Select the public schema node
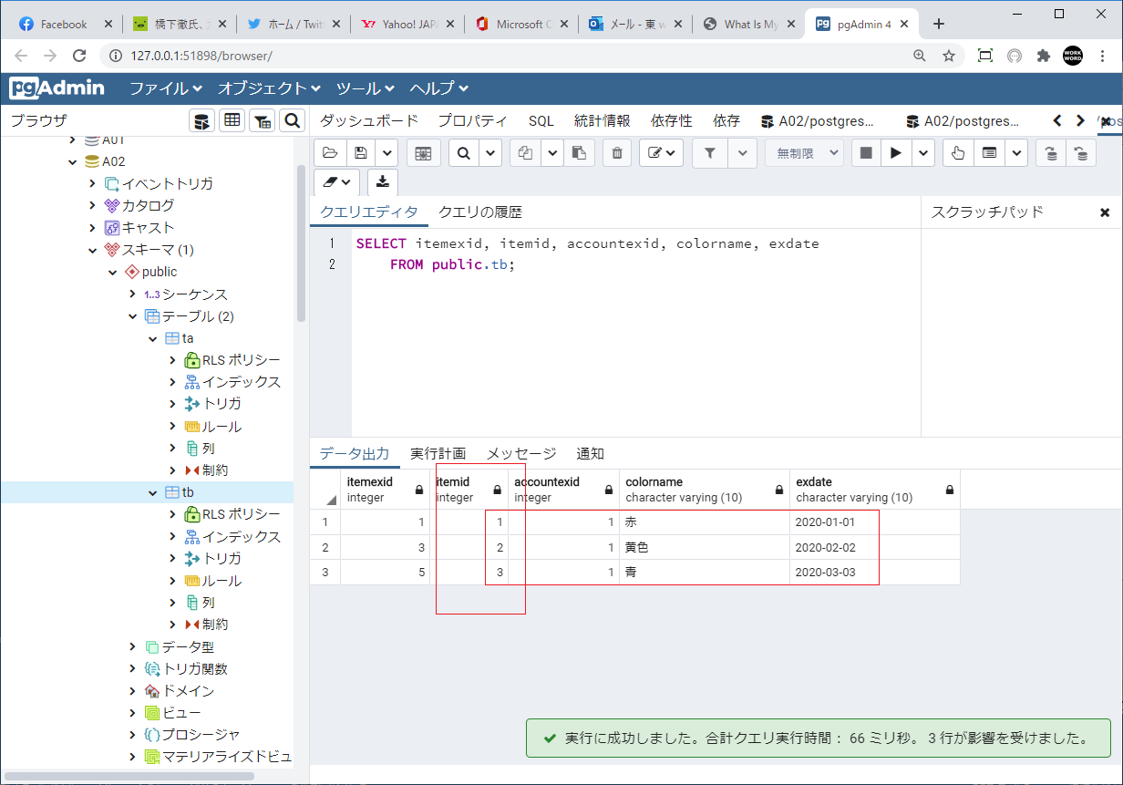Viewport: 1123px width, 785px height. tap(160, 272)
